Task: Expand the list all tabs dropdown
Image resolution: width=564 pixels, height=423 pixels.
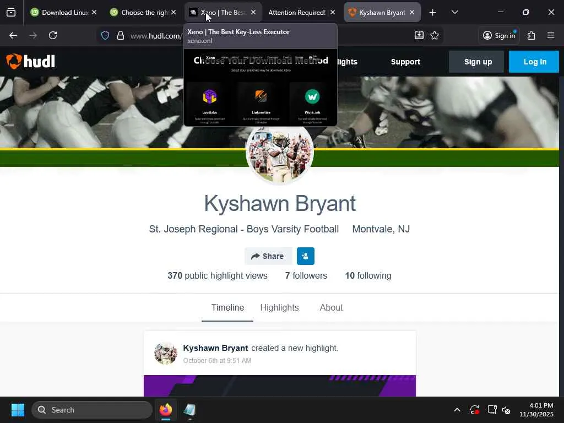Action: click(454, 12)
